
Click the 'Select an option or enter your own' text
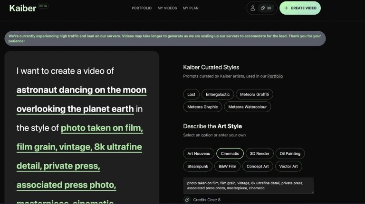tap(214, 135)
